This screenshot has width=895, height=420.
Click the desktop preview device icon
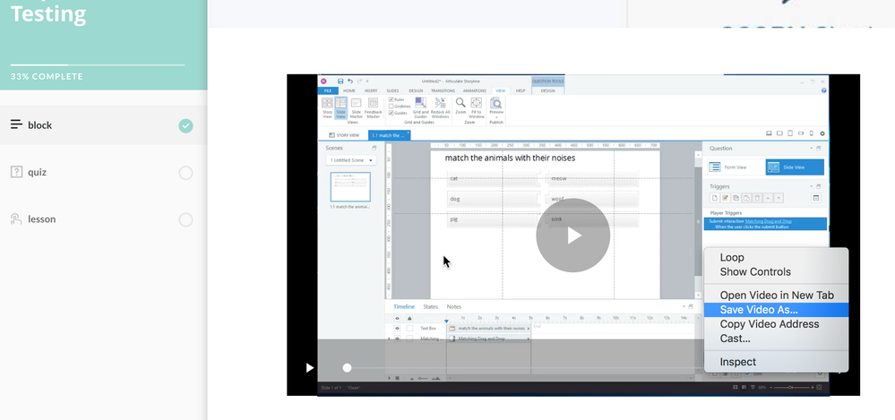[769, 133]
